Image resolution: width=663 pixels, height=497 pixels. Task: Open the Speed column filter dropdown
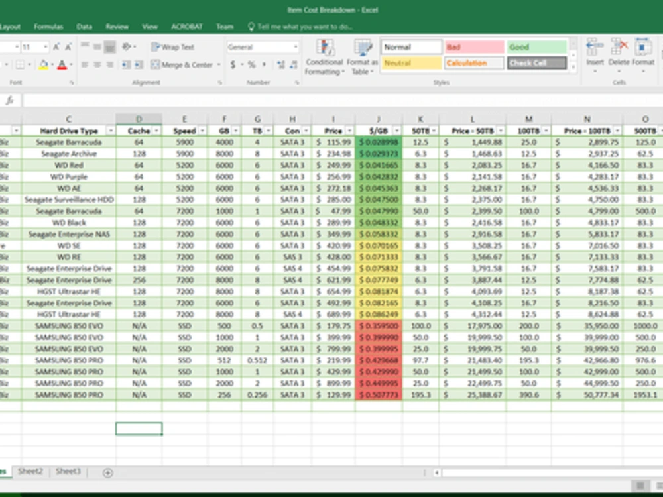coord(202,131)
